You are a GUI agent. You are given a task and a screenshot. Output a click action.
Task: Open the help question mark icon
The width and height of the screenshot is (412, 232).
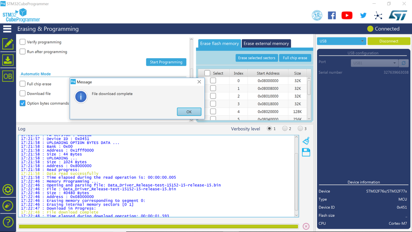click(8, 222)
